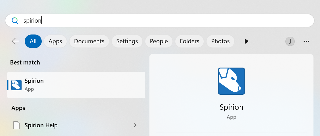Click the Spirion dog icon in Best match
The width and height of the screenshot is (320, 136).
16,85
